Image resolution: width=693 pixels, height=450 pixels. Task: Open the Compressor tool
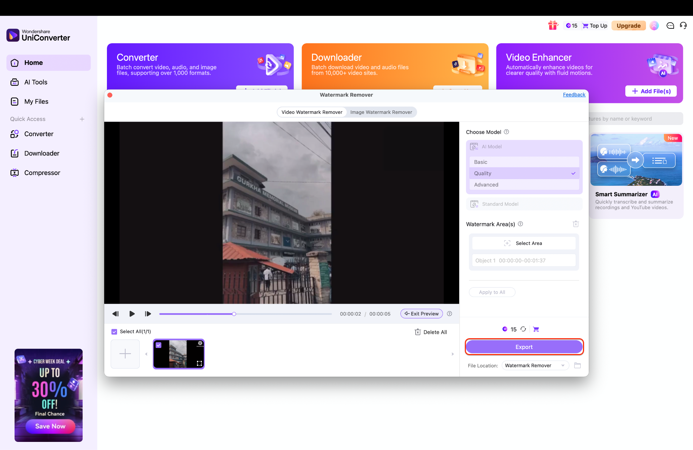tap(42, 172)
